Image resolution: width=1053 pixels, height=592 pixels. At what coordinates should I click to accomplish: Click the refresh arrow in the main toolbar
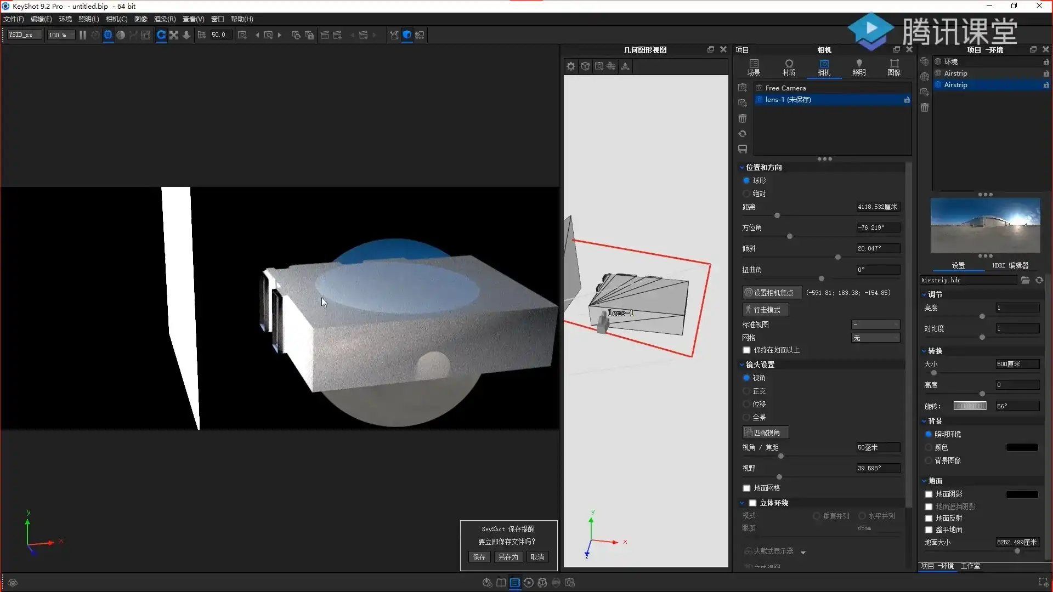pyautogui.click(x=161, y=35)
